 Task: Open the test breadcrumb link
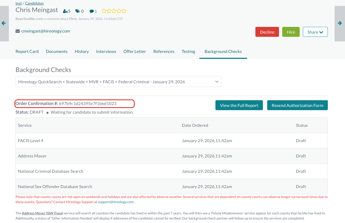point(19,3)
